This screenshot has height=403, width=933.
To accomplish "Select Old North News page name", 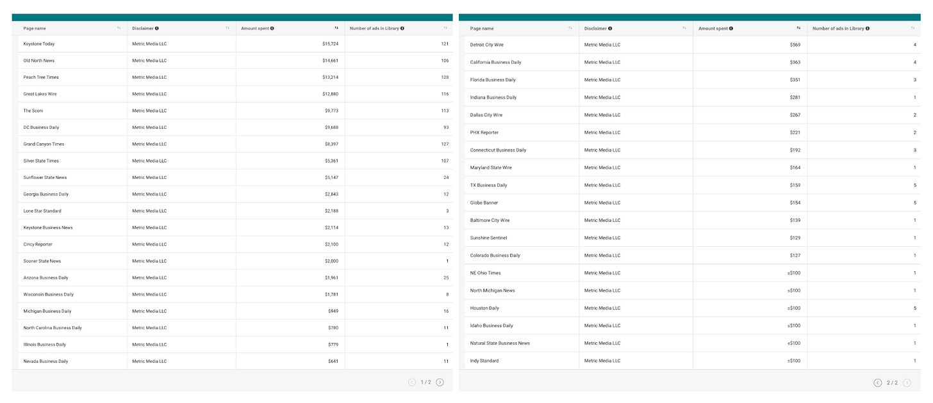I will 39,61.
